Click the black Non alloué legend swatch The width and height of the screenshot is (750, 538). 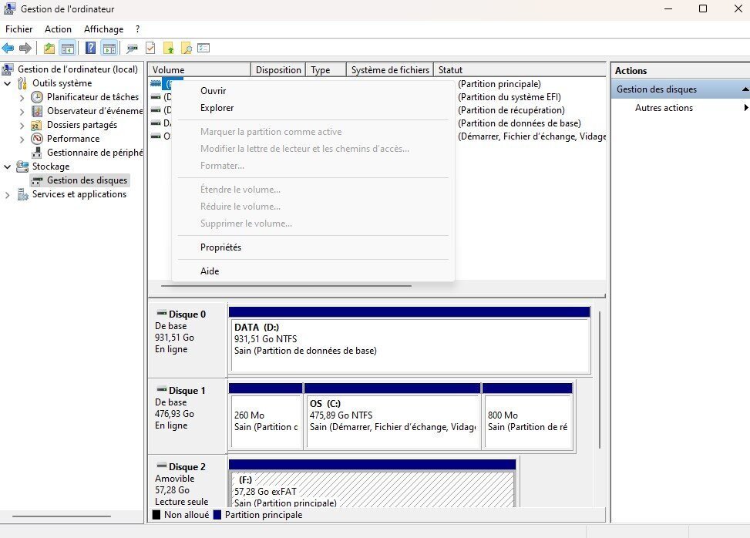(x=156, y=515)
